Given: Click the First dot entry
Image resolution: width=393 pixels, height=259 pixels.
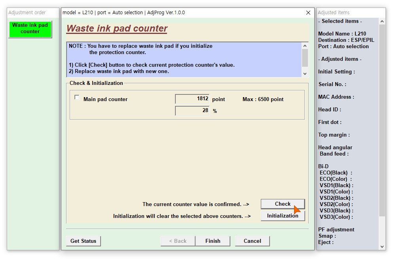Looking at the screenshot, I should pyautogui.click(x=330, y=122).
